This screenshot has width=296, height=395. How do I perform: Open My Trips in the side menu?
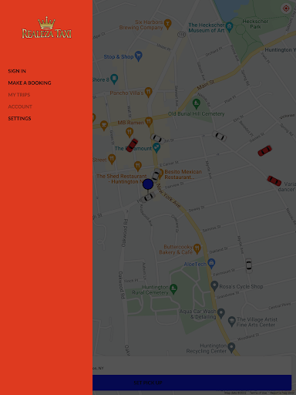pyautogui.click(x=19, y=95)
